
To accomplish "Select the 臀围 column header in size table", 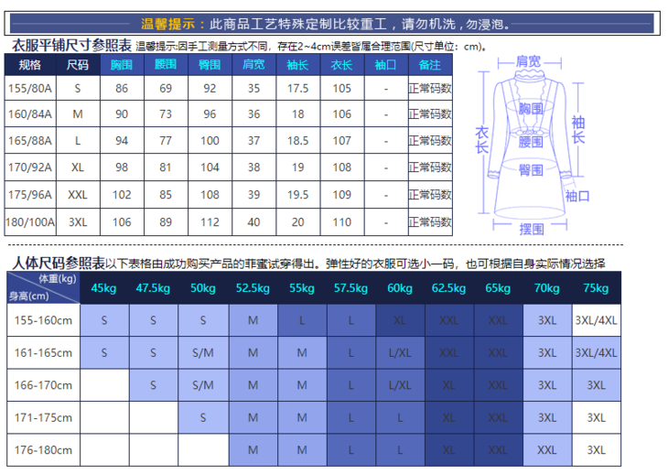I will 210,65.
